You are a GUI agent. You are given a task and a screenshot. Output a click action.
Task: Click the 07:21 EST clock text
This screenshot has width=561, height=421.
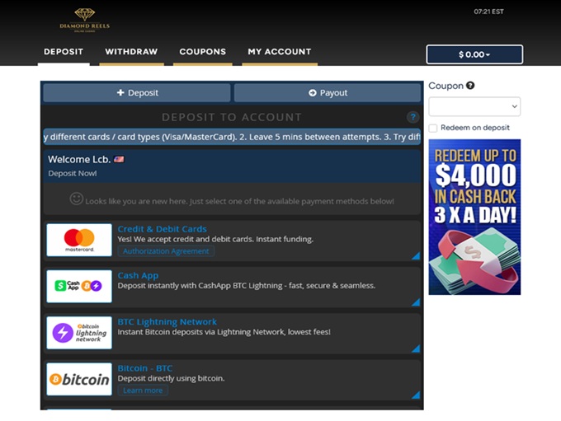pos(488,12)
